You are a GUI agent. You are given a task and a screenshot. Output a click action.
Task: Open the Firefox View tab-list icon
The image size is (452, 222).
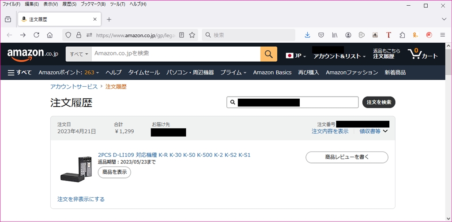coord(8,19)
